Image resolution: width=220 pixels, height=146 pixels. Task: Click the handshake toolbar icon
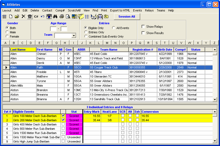coord(94,17)
